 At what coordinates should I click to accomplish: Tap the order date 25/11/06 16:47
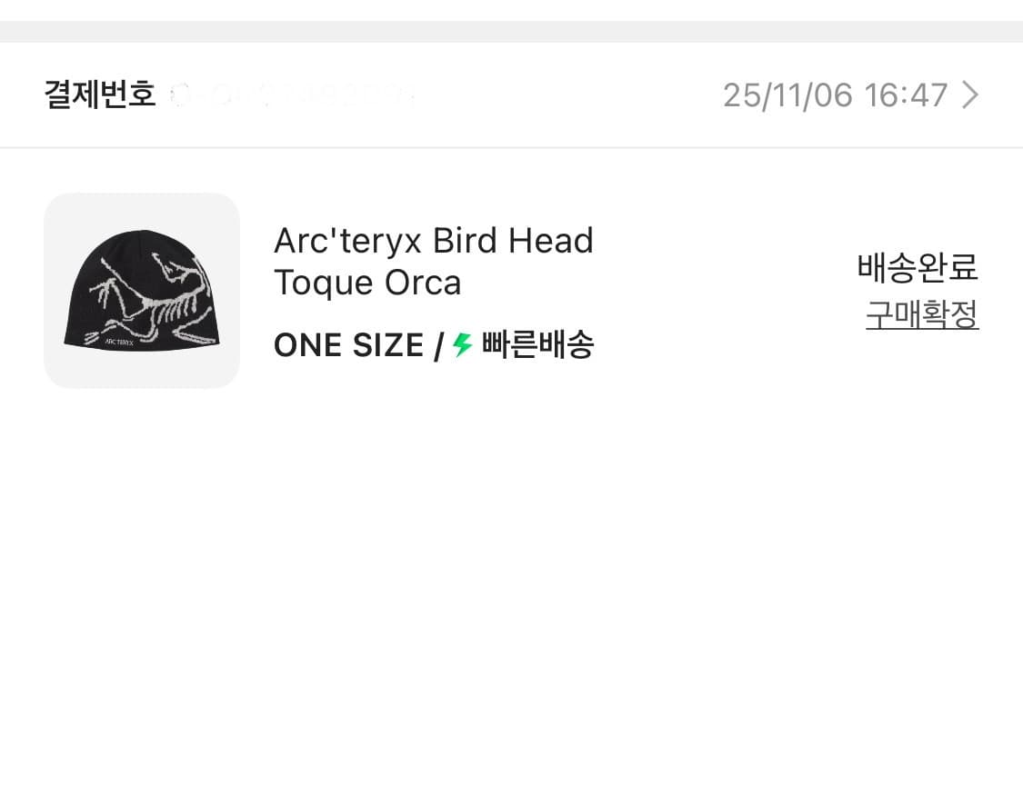click(x=835, y=95)
